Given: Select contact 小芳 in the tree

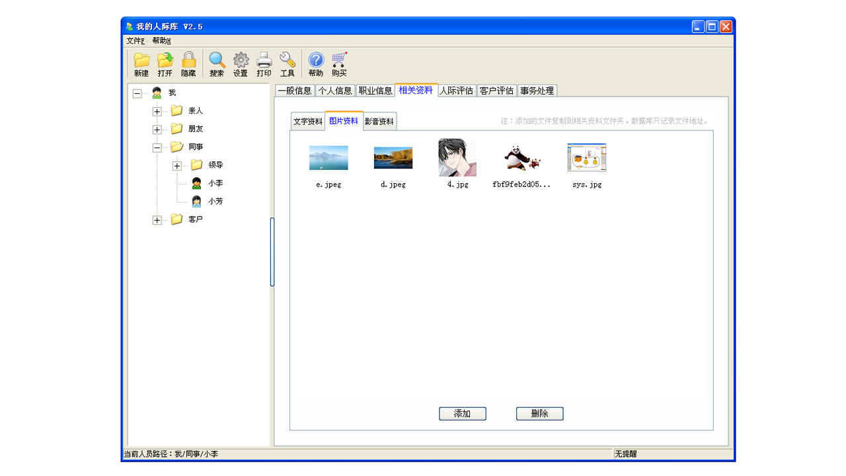Looking at the screenshot, I should [x=215, y=201].
